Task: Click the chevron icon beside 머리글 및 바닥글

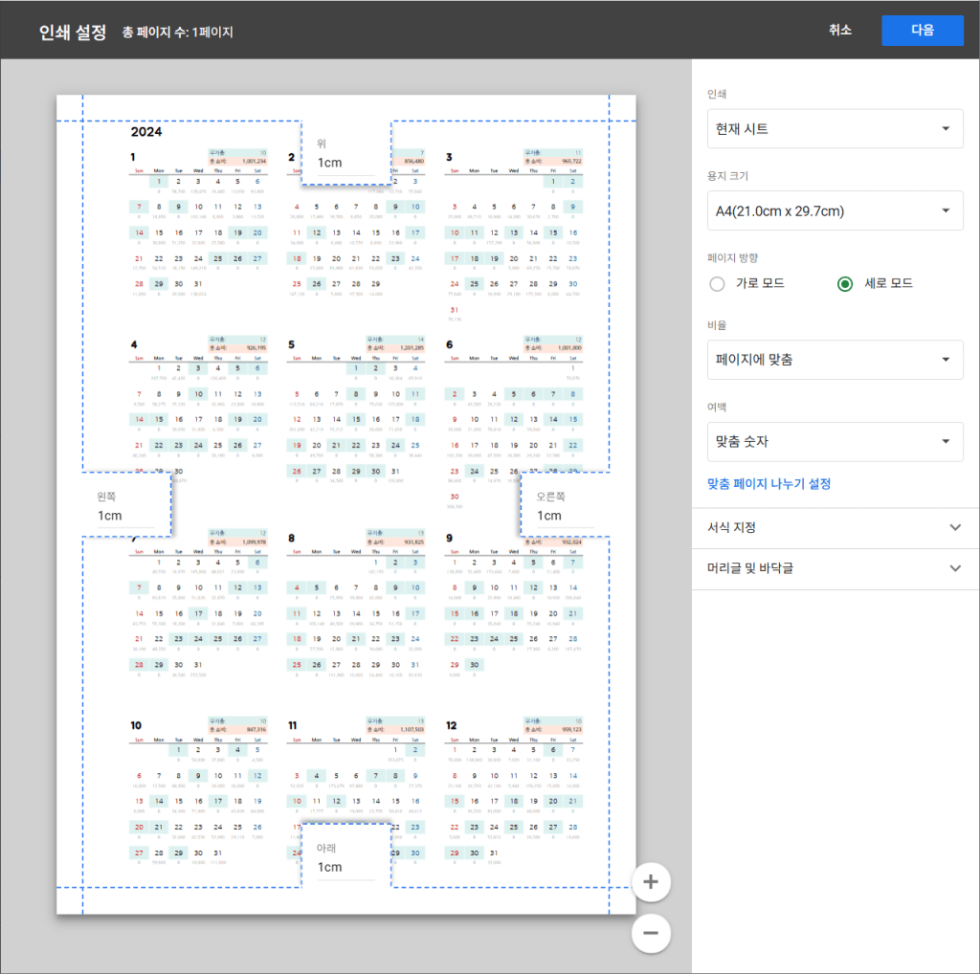Action: point(954,568)
